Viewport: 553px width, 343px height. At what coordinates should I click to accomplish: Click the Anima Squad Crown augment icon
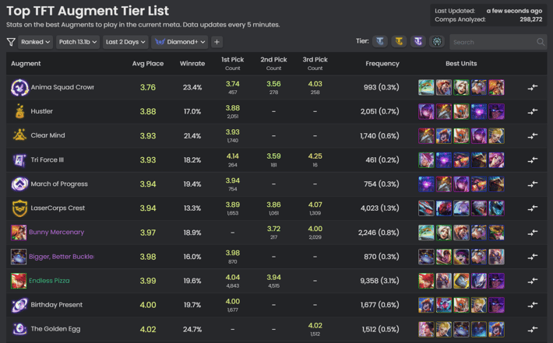[19, 87]
